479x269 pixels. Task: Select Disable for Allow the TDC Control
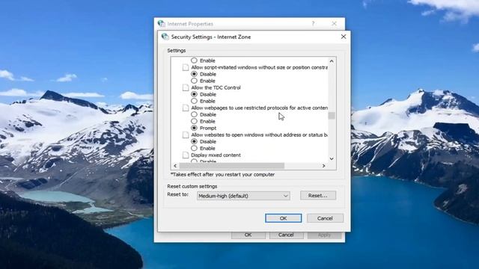[x=194, y=94]
